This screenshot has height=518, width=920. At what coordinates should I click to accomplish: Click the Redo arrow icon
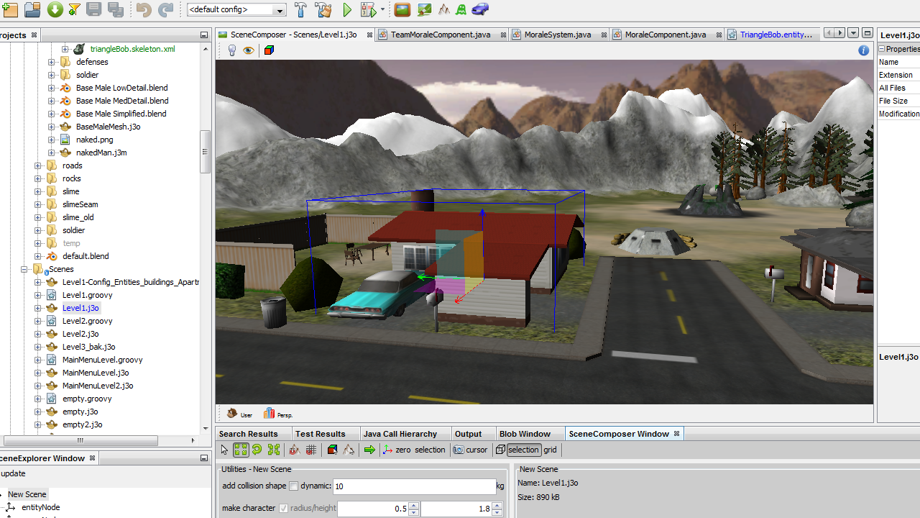click(166, 10)
